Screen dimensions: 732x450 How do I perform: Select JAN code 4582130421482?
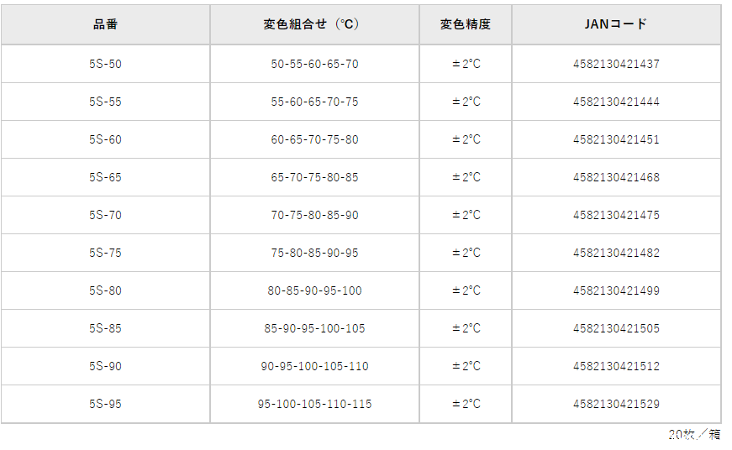tap(616, 253)
